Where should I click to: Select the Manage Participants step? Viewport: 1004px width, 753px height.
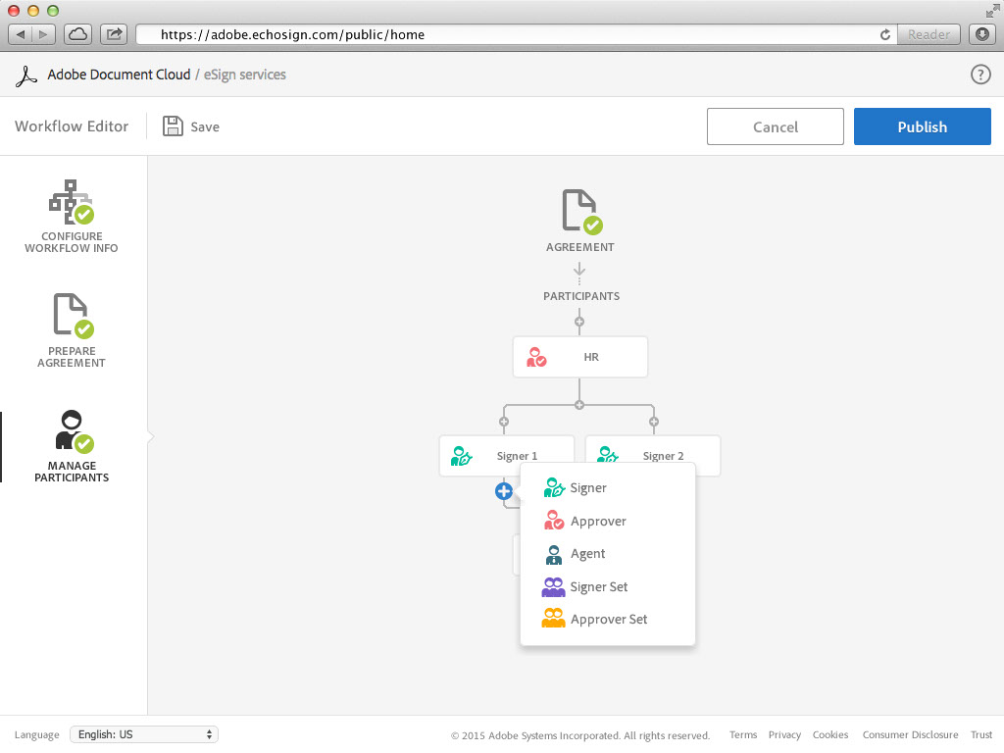tap(72, 446)
